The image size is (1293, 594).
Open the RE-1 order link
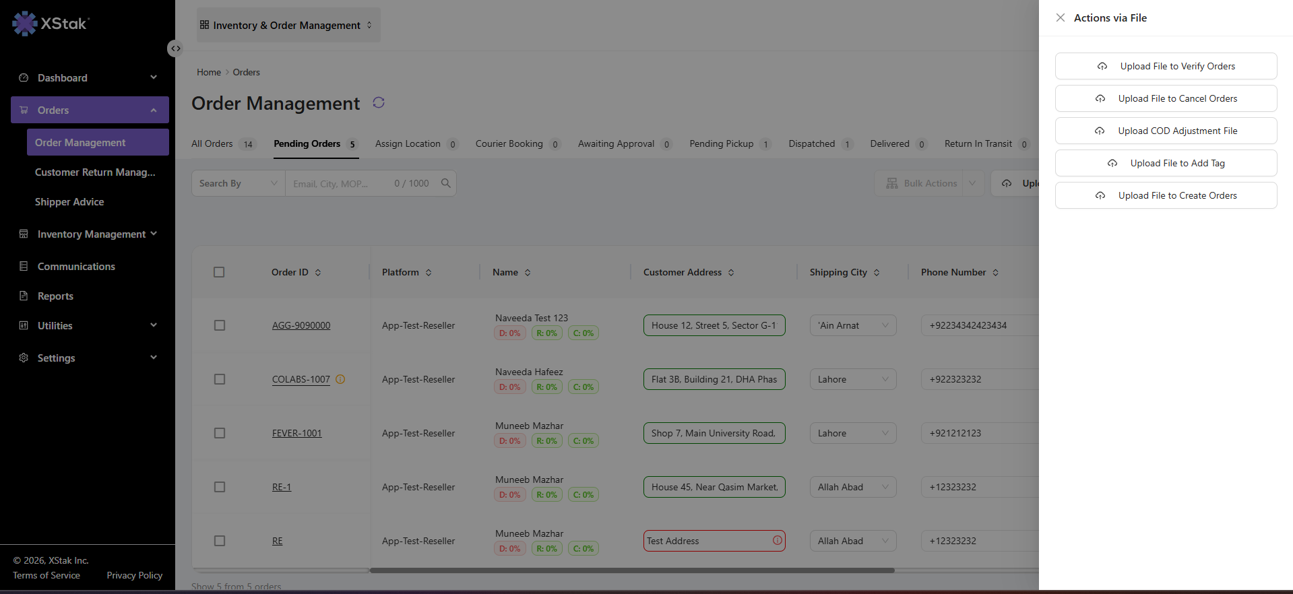(282, 487)
